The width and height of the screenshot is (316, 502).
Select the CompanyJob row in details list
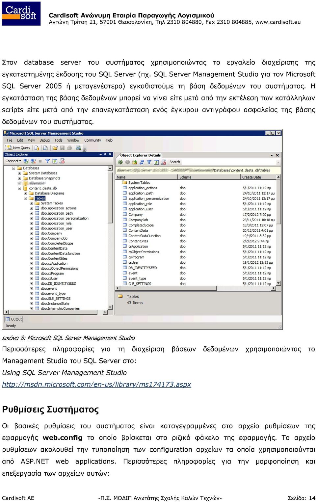[138, 220]
